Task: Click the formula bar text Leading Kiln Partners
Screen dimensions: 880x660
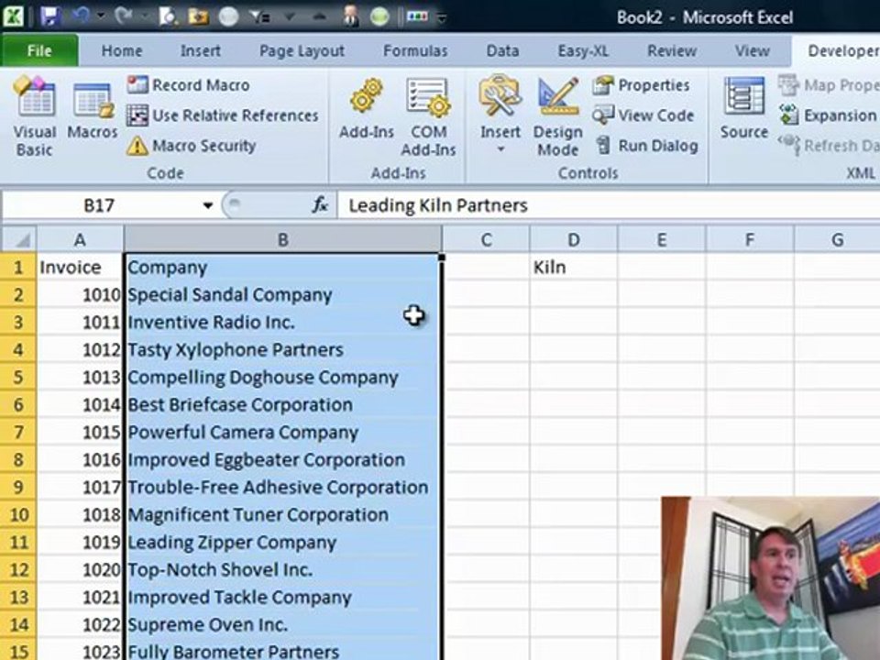Action: 438,205
